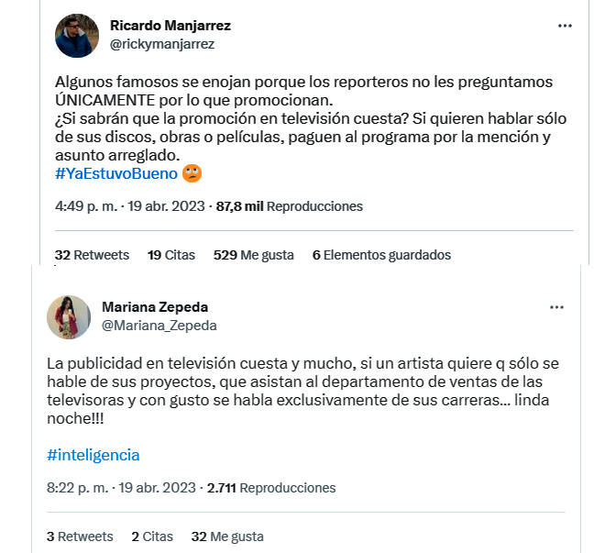Click the @rickymanjarrez handle
This screenshot has height=553, width=594.
[161, 43]
